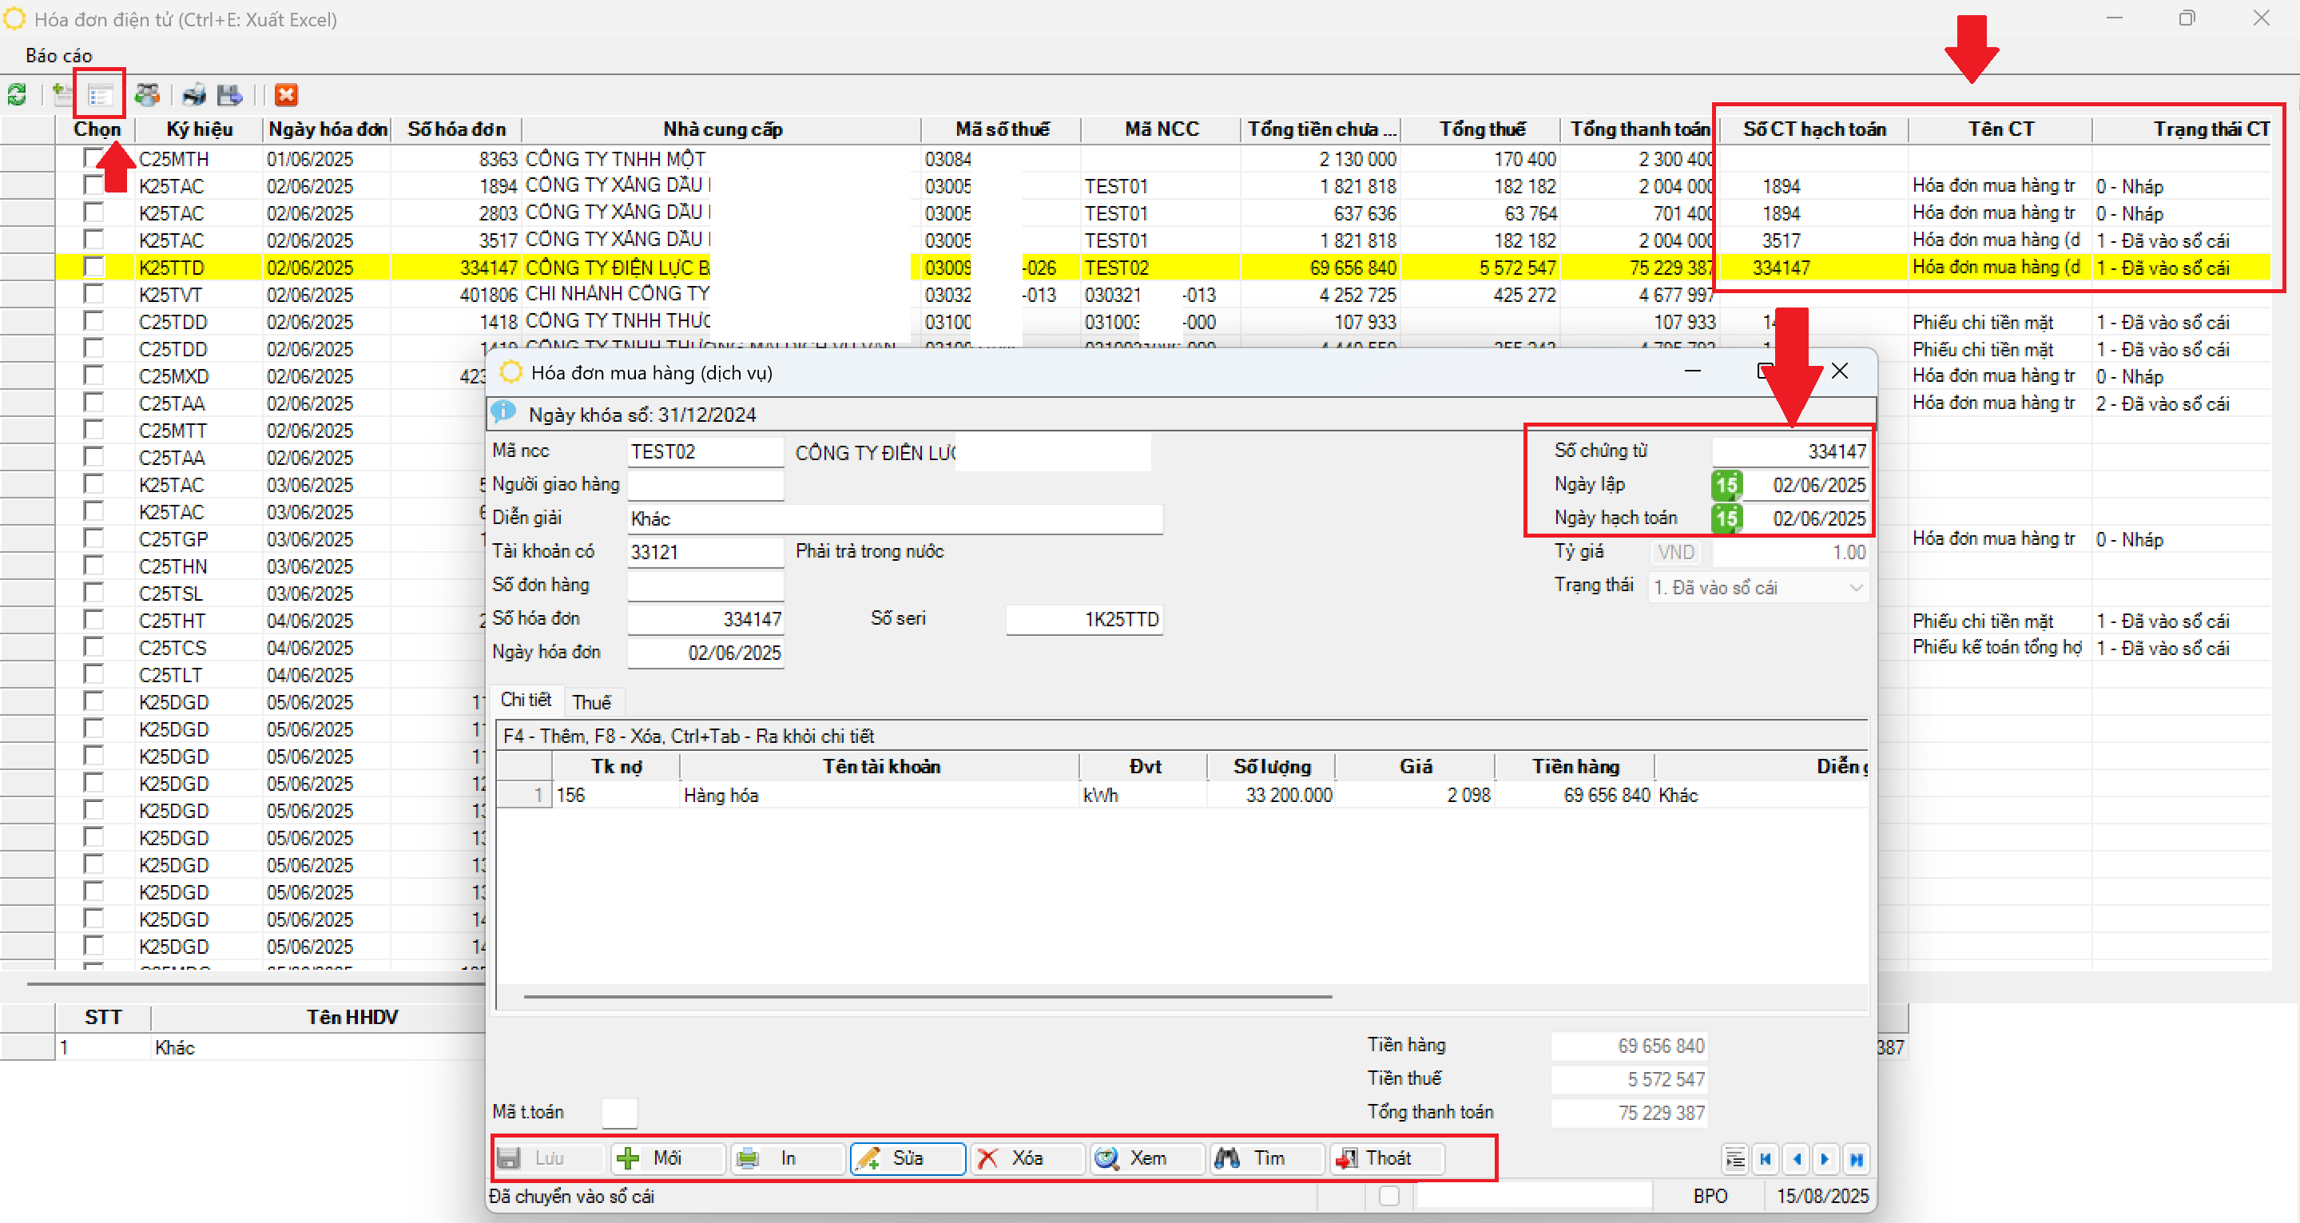The height and width of the screenshot is (1223, 2300).
Task: Click the voucher list view toolbar icon
Action: [x=100, y=94]
